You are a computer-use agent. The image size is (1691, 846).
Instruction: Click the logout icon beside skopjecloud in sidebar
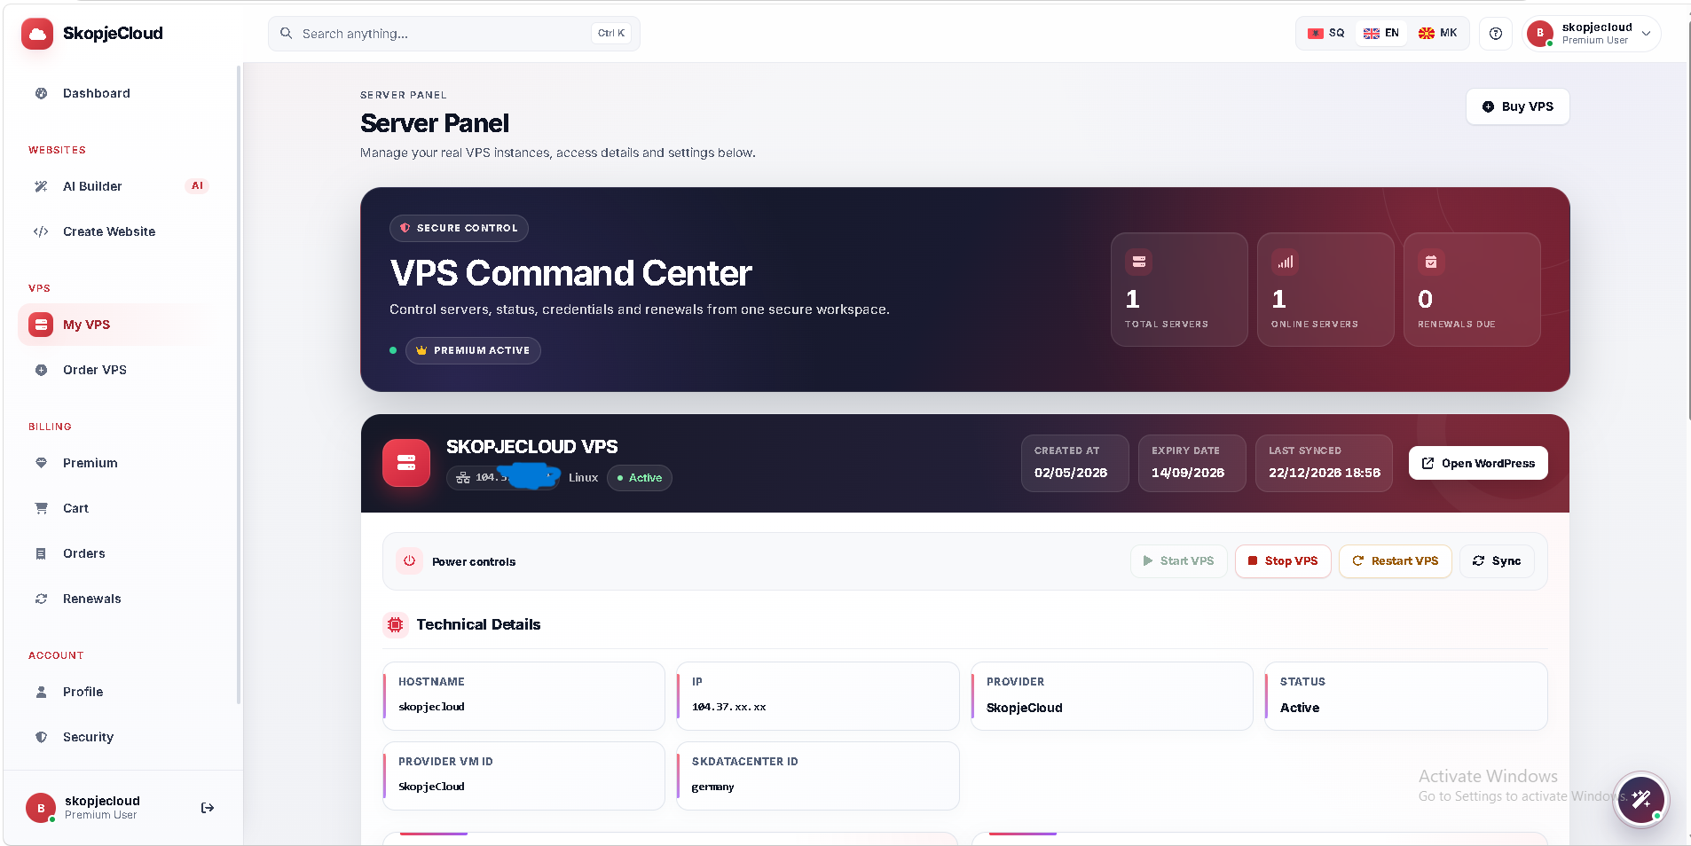pyautogui.click(x=208, y=808)
